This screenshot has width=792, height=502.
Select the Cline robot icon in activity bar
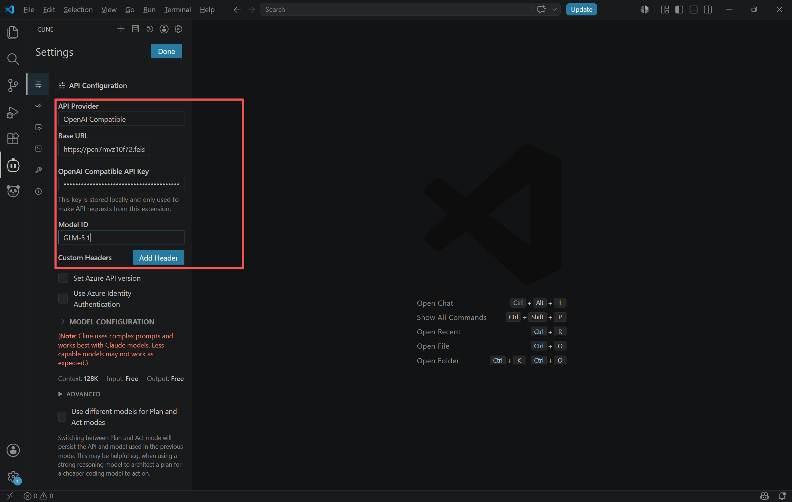pos(13,165)
